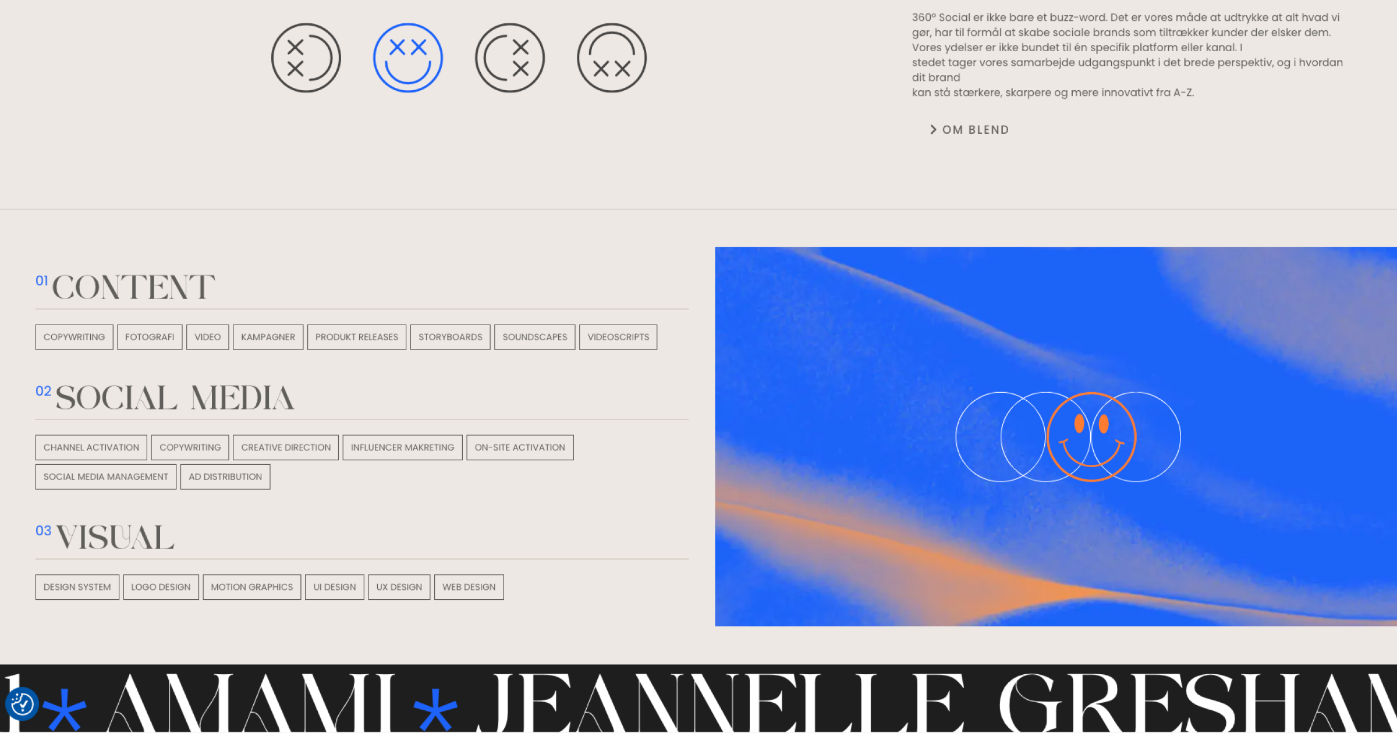
Task: Click the Blend accessibility icon bottom-left
Action: pyautogui.click(x=20, y=702)
